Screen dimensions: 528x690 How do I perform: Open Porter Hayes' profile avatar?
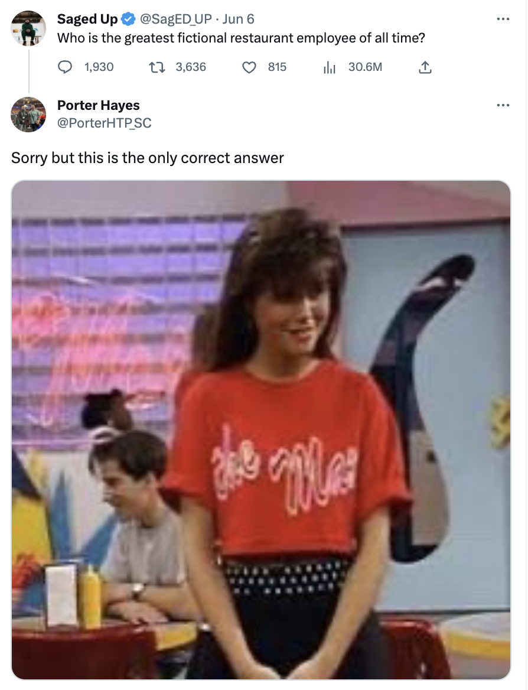(x=28, y=115)
